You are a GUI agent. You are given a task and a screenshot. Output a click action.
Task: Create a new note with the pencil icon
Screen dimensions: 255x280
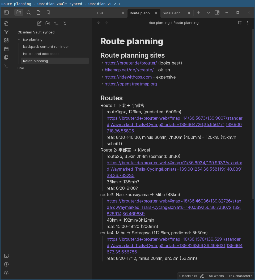(x=39, y=23)
